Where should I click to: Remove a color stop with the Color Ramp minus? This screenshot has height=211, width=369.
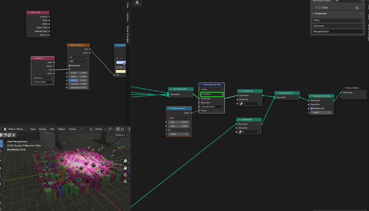121,58
